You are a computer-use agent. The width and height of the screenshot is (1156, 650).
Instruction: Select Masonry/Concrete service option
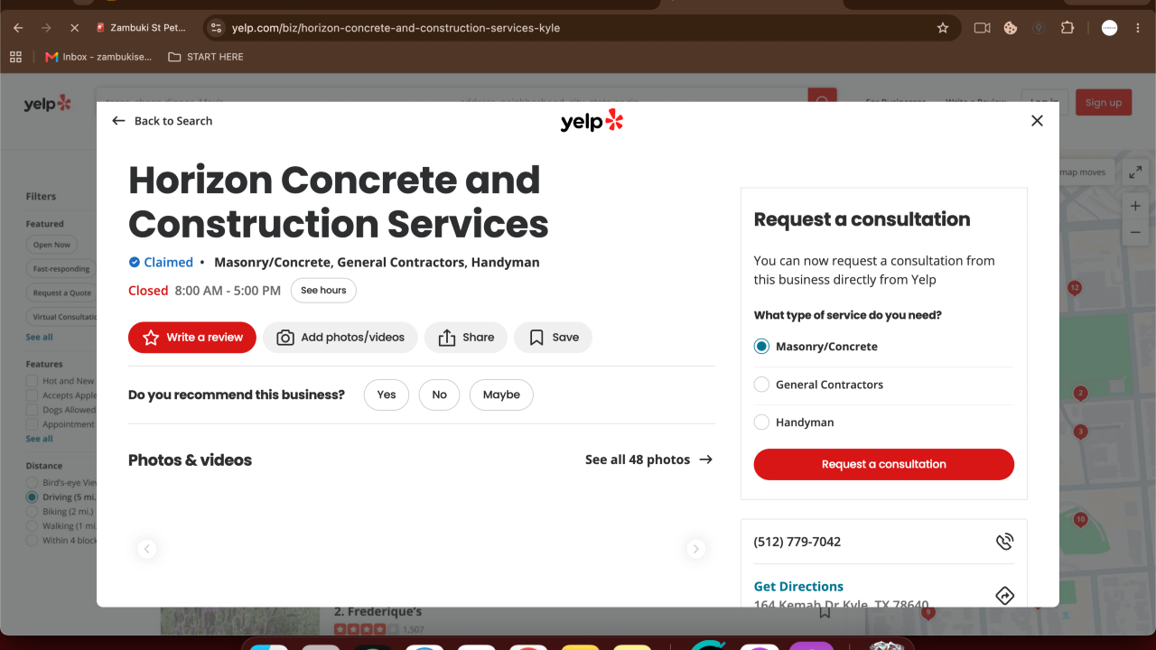761,347
